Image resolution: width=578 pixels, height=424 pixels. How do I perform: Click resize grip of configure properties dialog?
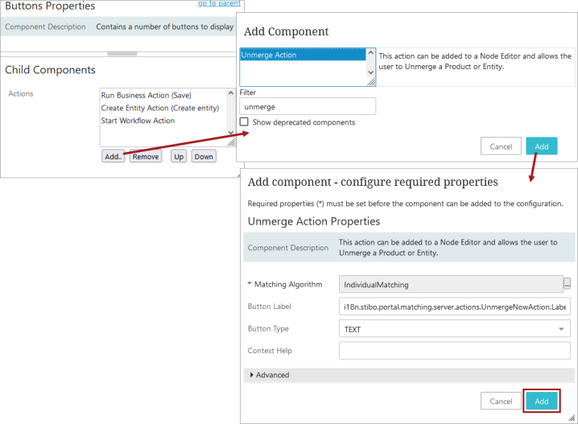coord(572,418)
